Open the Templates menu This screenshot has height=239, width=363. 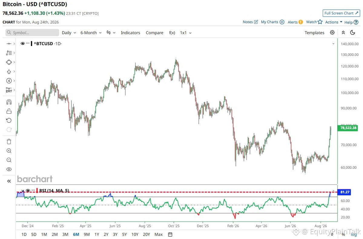(314, 33)
